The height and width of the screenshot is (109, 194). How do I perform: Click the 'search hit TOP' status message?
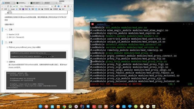pyautogui.click(x=116, y=84)
